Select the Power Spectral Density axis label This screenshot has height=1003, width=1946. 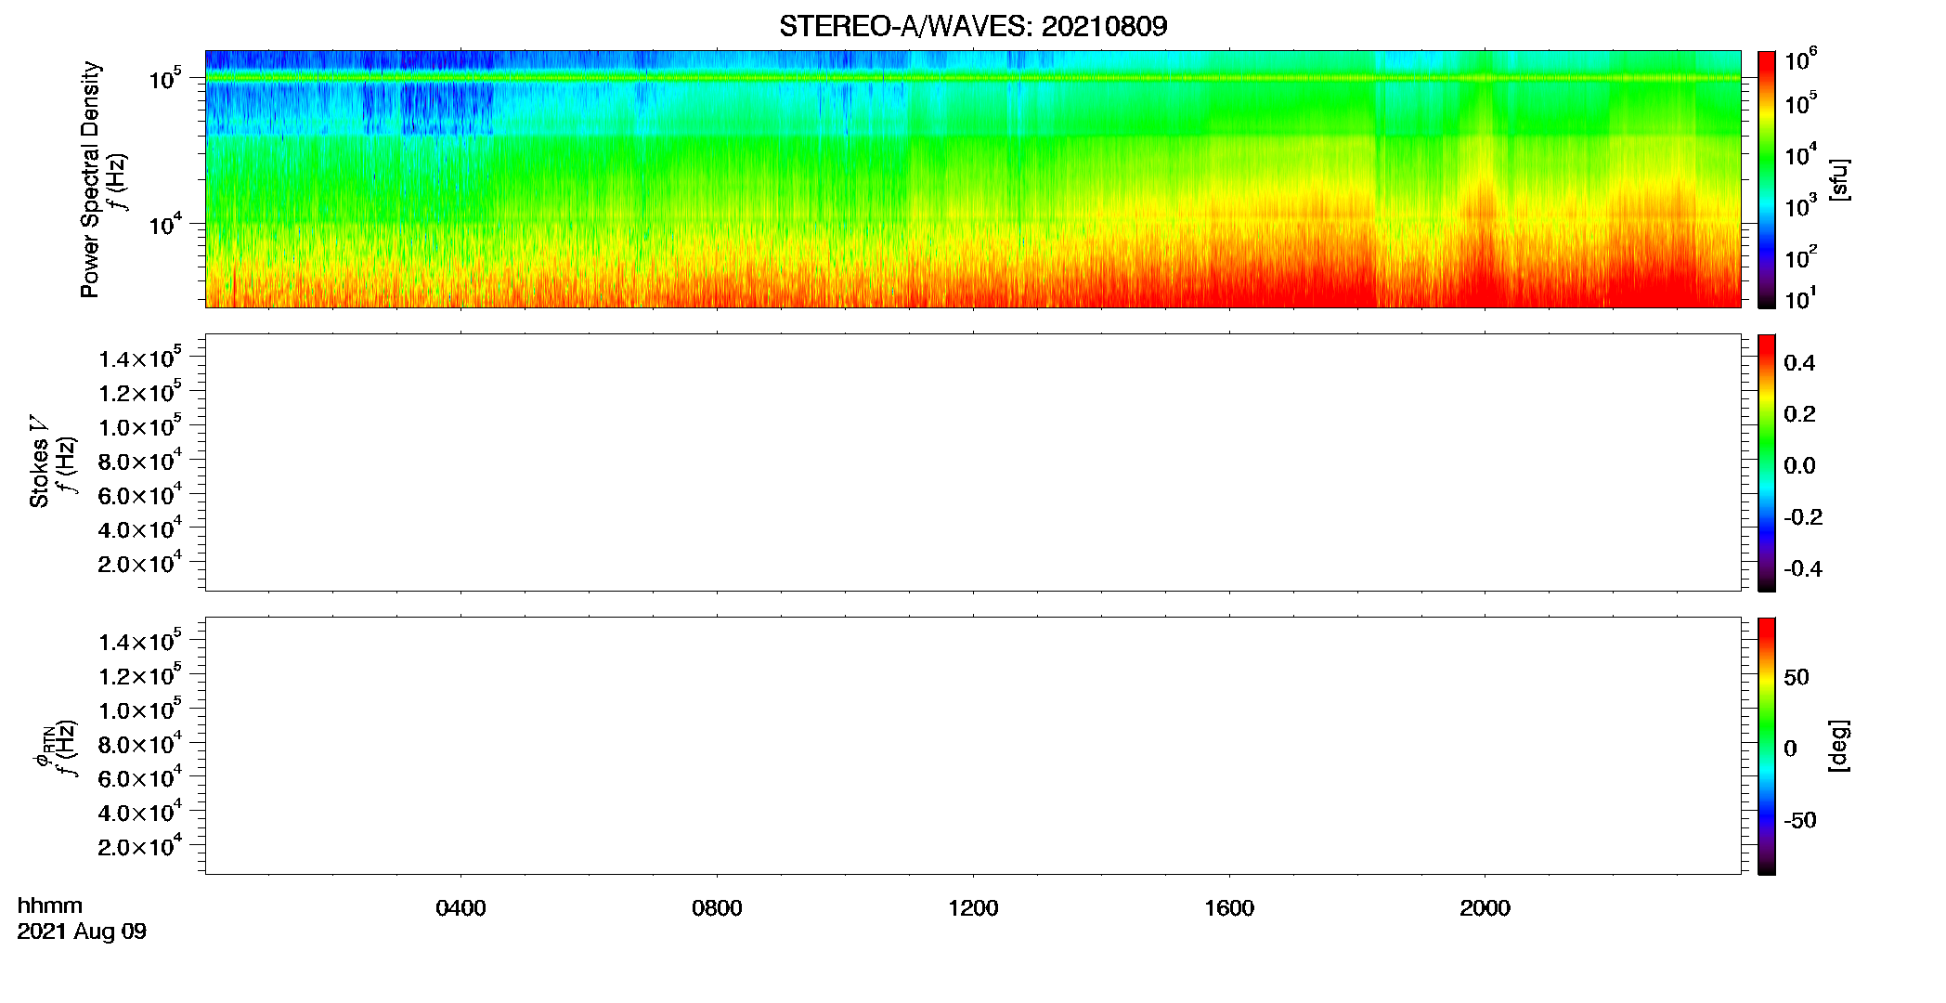[90, 179]
